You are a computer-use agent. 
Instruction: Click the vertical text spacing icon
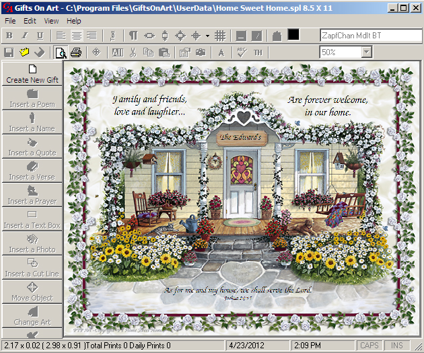(113, 36)
